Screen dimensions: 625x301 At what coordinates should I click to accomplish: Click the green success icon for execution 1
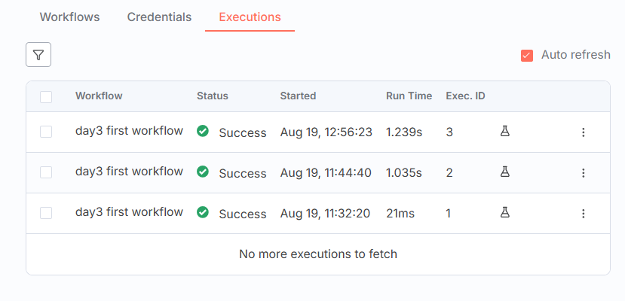[x=203, y=213]
